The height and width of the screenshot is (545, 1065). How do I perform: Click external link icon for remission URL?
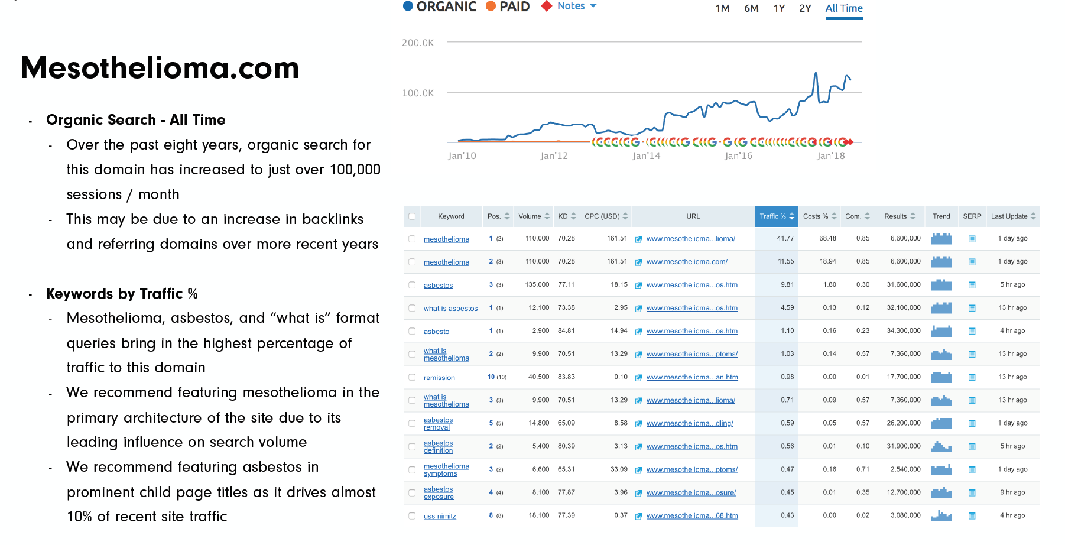click(639, 378)
